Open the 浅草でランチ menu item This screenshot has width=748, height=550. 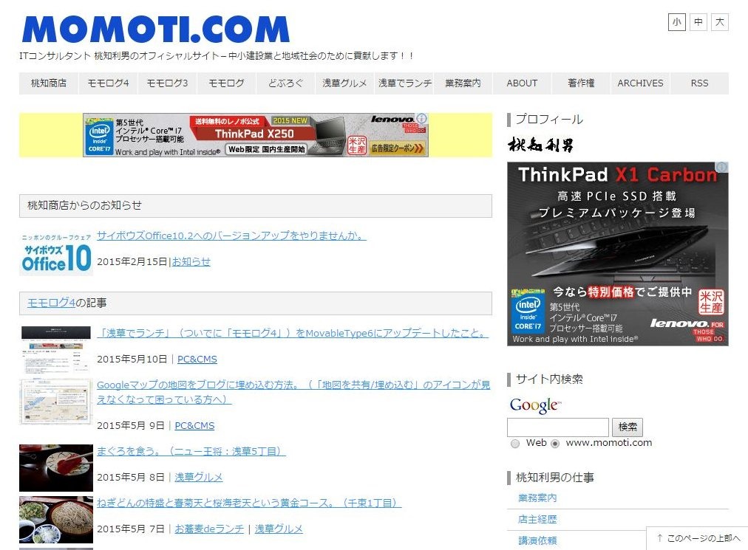404,83
